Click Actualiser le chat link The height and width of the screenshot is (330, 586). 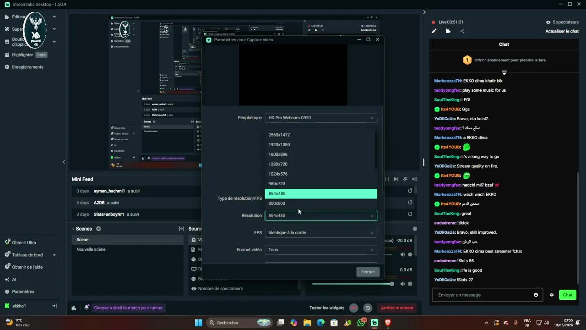[562, 31]
